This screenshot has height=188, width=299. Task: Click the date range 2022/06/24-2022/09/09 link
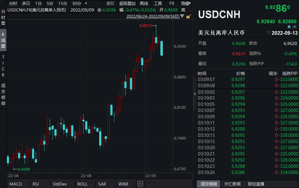pos(153,16)
